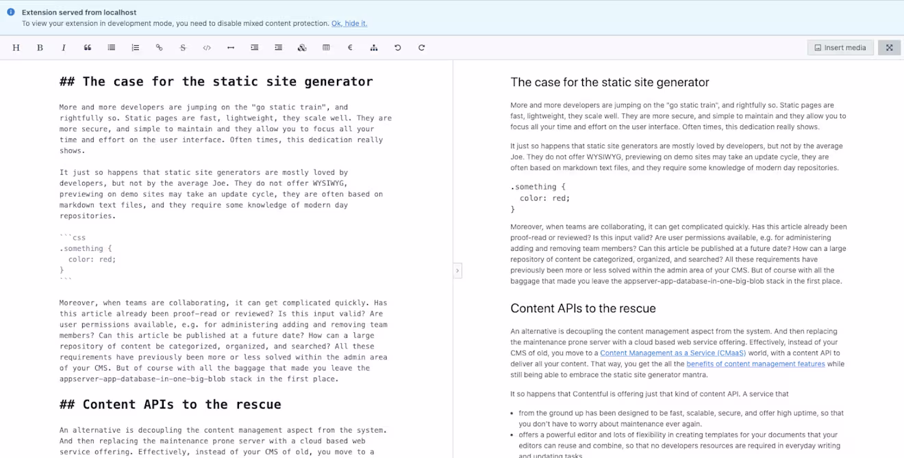The width and height of the screenshot is (904, 458).
Task: Click the embed content icon
Action: (302, 48)
